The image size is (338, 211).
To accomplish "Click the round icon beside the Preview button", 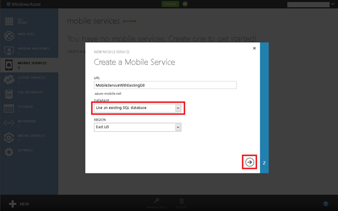I will tap(185, 4).
